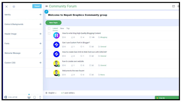
Task: Click the globe icon beside English
Action: point(46,93)
